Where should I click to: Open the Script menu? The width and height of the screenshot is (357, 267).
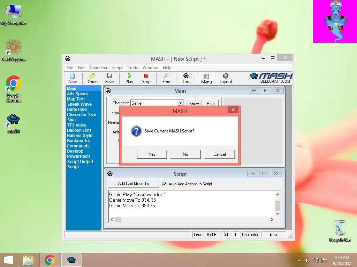pyautogui.click(x=117, y=68)
